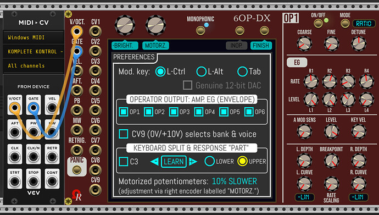379x215 pixels.
Task: Click the CV2 input jack
Action: 95,51
